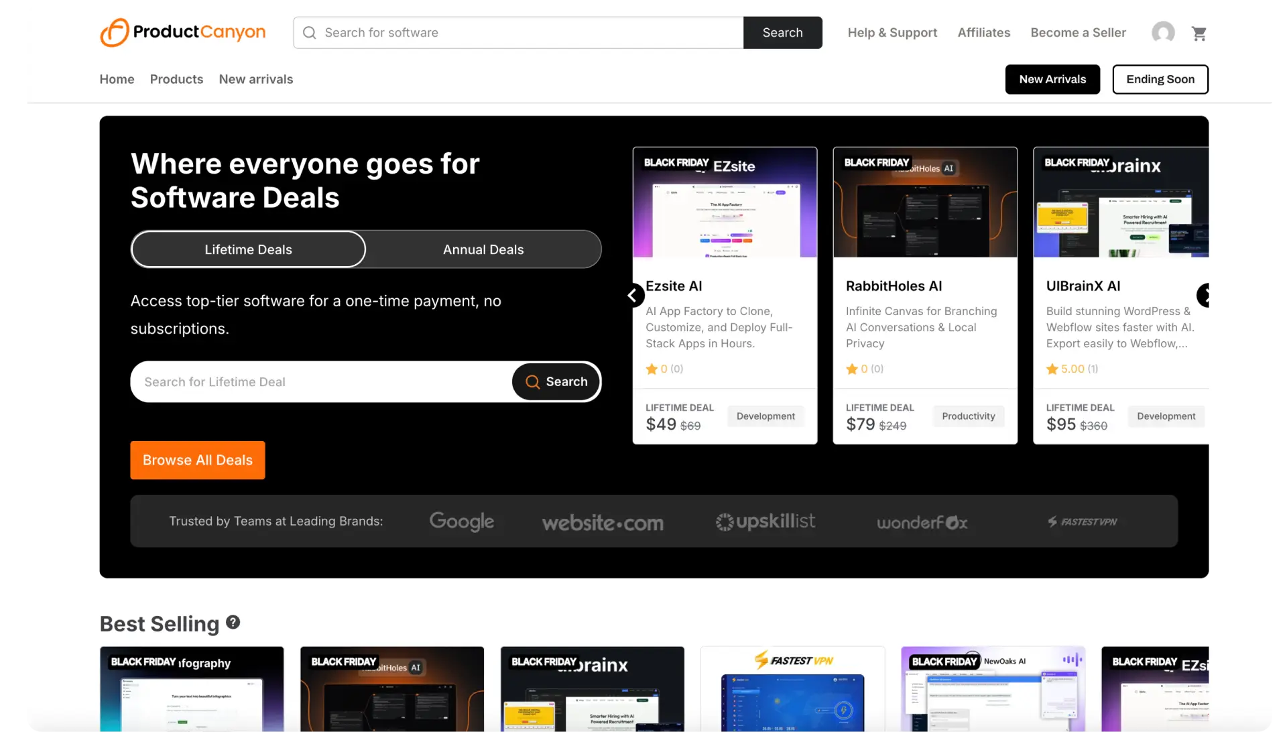Switch to Annual Deals
1287x736 pixels.
point(483,249)
